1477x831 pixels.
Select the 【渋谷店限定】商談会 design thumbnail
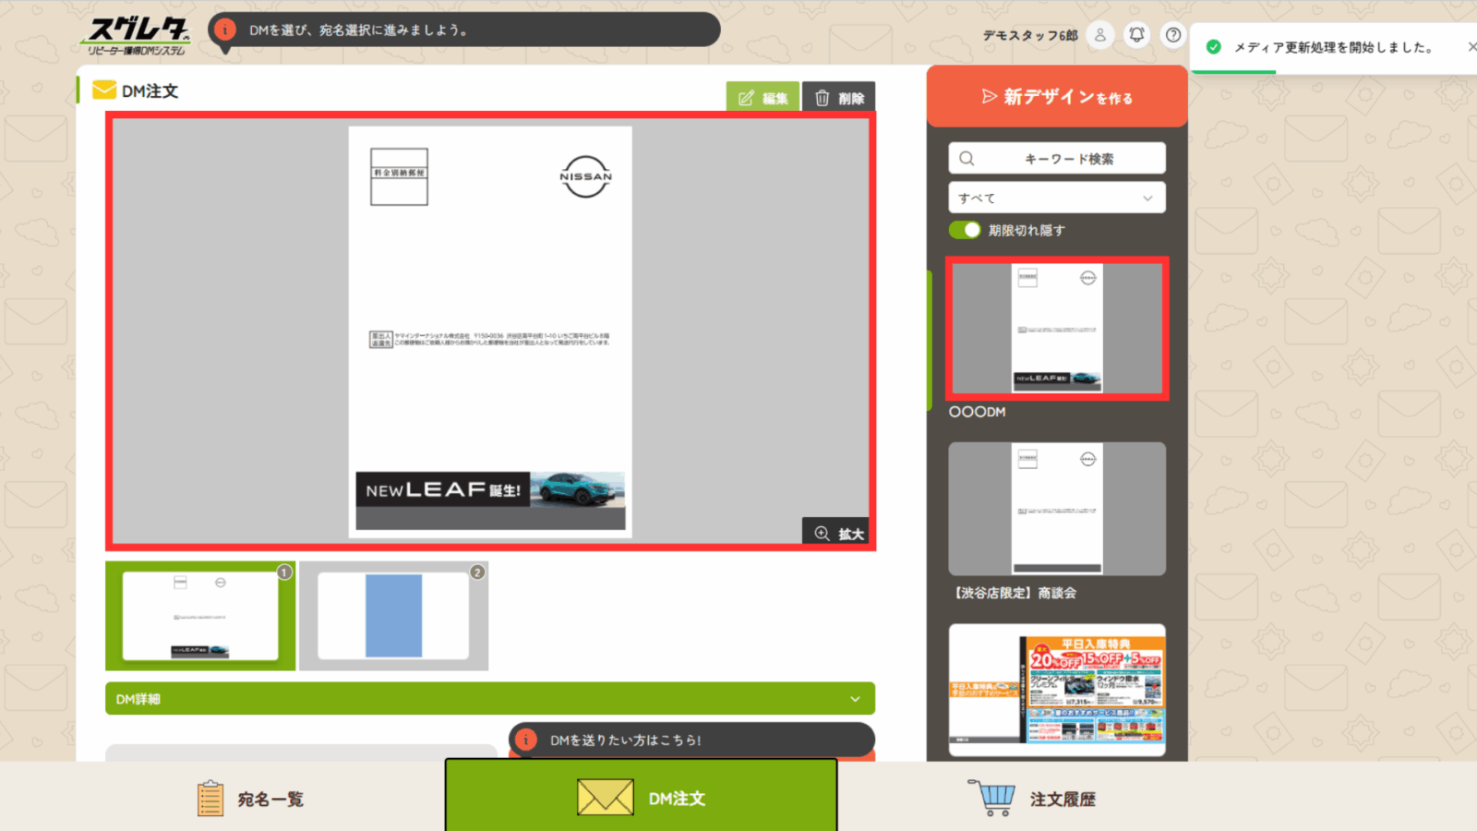click(x=1057, y=509)
